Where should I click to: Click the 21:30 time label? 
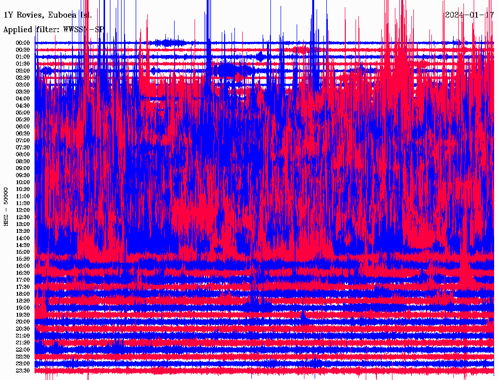pos(23,343)
